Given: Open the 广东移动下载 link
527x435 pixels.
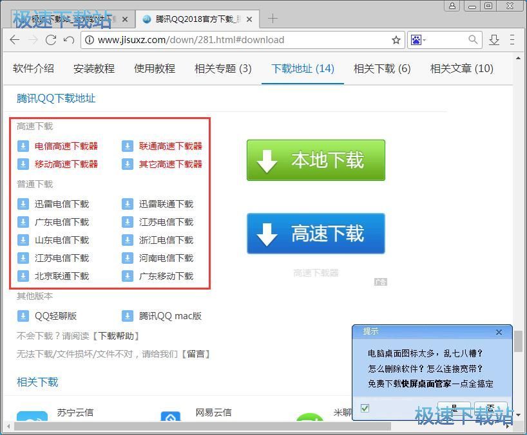Looking at the screenshot, I should pos(166,276).
